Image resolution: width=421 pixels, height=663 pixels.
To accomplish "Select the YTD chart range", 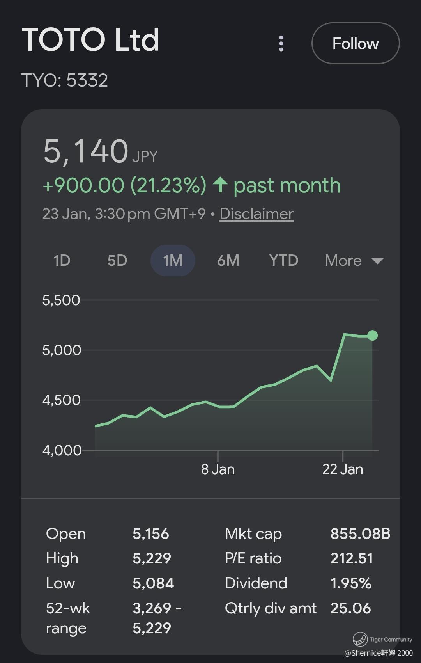I will point(283,260).
